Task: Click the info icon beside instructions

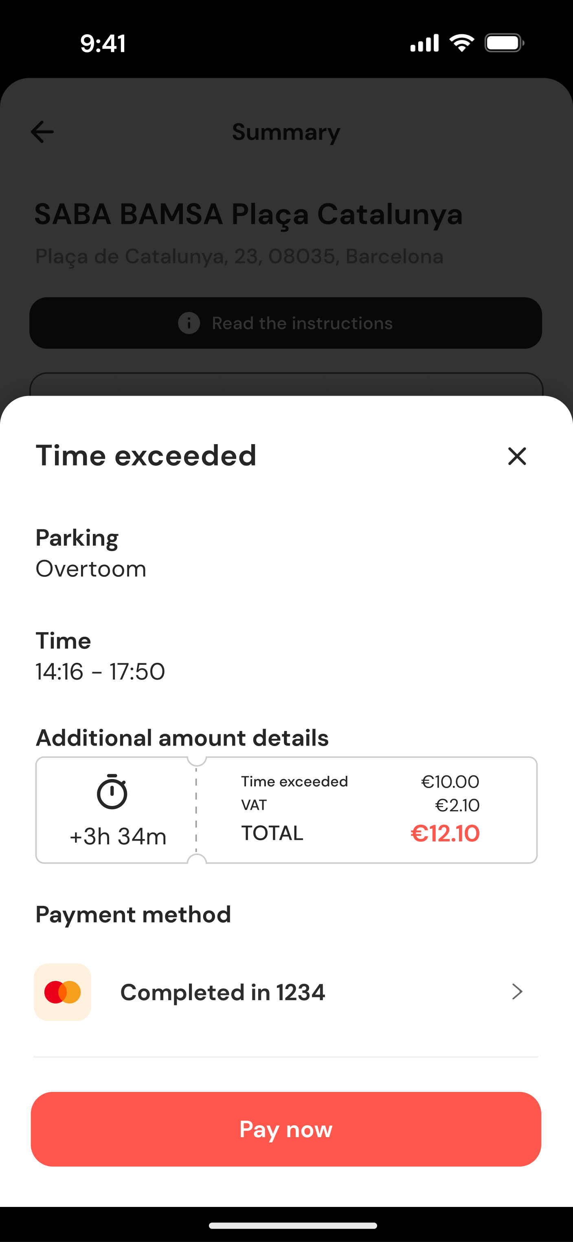Action: 189,323
